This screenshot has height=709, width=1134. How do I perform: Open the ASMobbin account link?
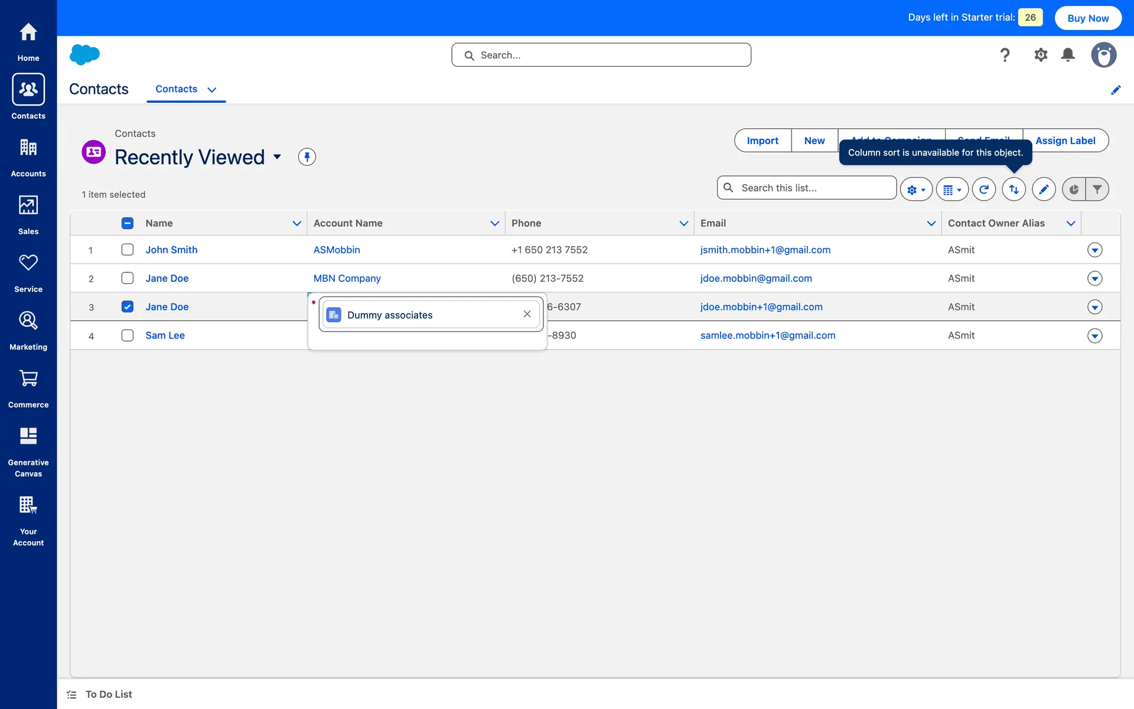337,249
